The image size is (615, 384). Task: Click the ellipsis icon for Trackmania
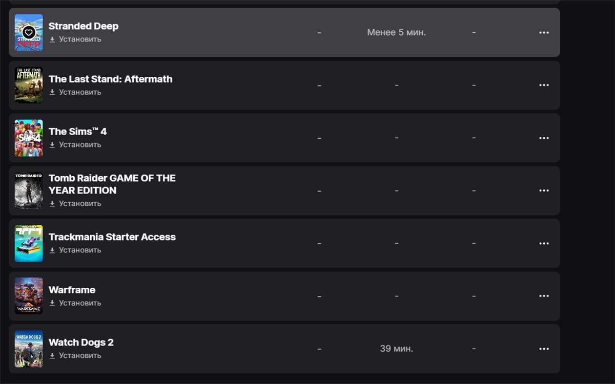click(544, 244)
